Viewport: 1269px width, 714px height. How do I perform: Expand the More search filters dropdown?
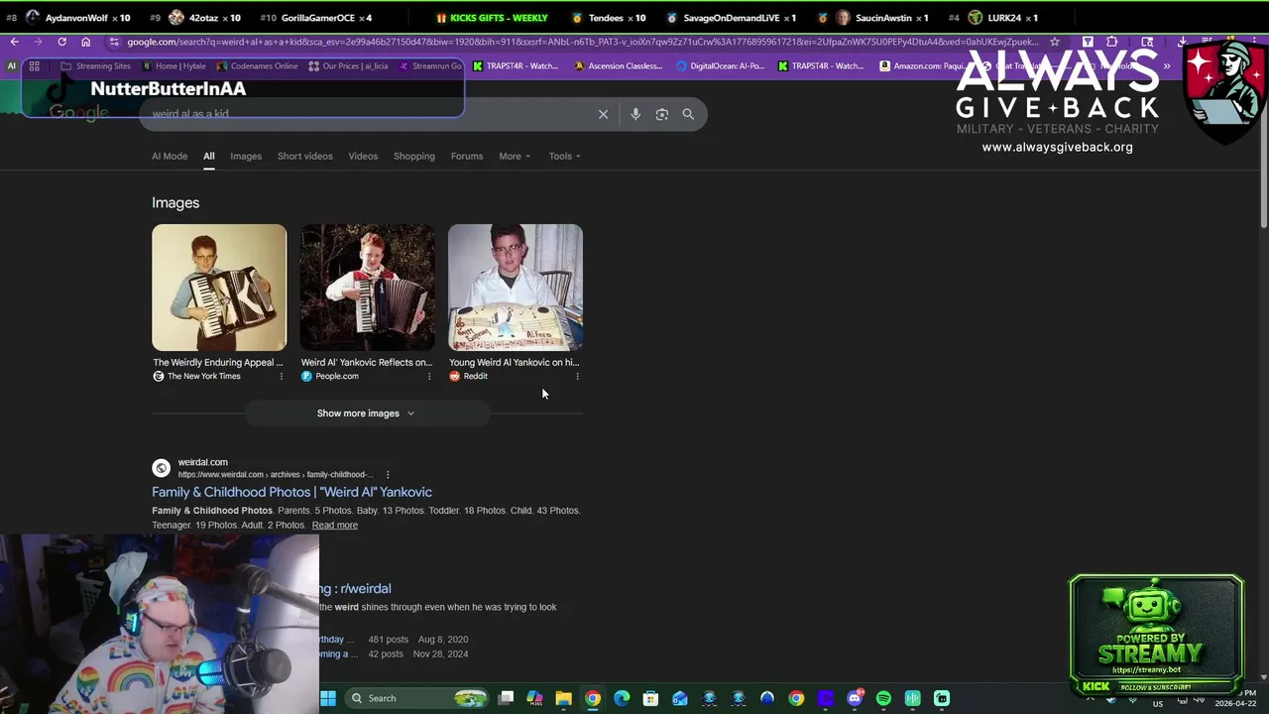(x=515, y=156)
